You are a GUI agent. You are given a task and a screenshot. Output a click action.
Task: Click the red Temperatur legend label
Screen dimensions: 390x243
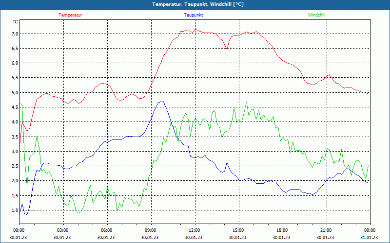(70, 15)
